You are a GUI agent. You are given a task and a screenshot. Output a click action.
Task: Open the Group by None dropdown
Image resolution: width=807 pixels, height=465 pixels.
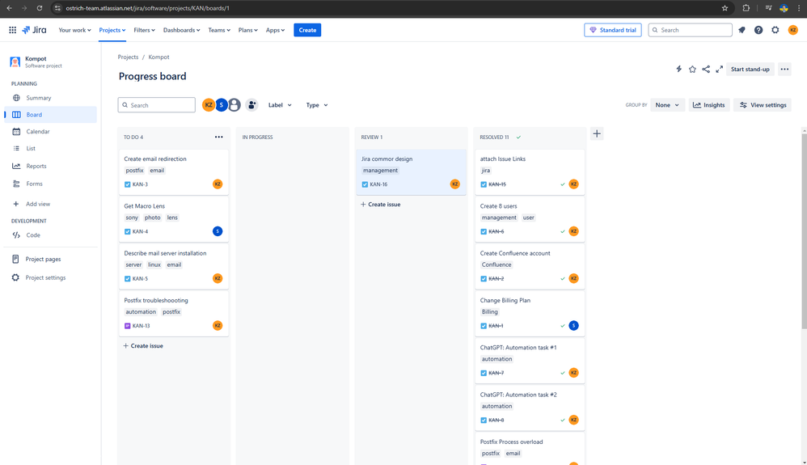coord(667,105)
